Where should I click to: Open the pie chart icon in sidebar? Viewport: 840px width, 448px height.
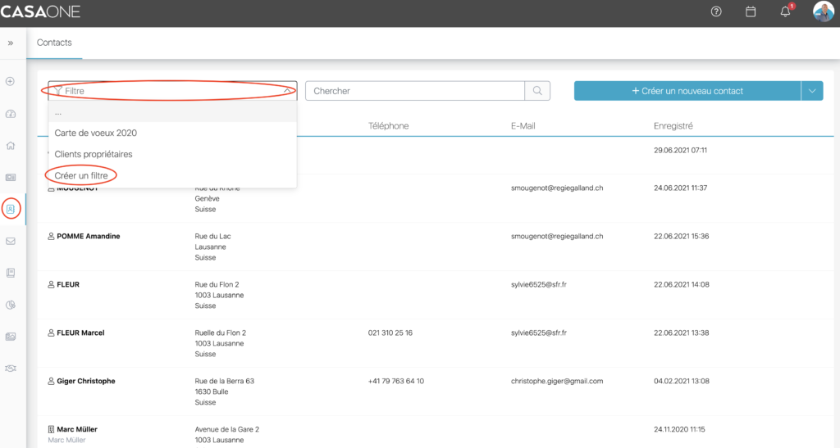(11, 305)
